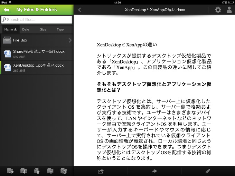The height and width of the screenshot is (176, 235).
Task: Click the bold heading そもそもデスクトップ仮想化
Action: 154,87
